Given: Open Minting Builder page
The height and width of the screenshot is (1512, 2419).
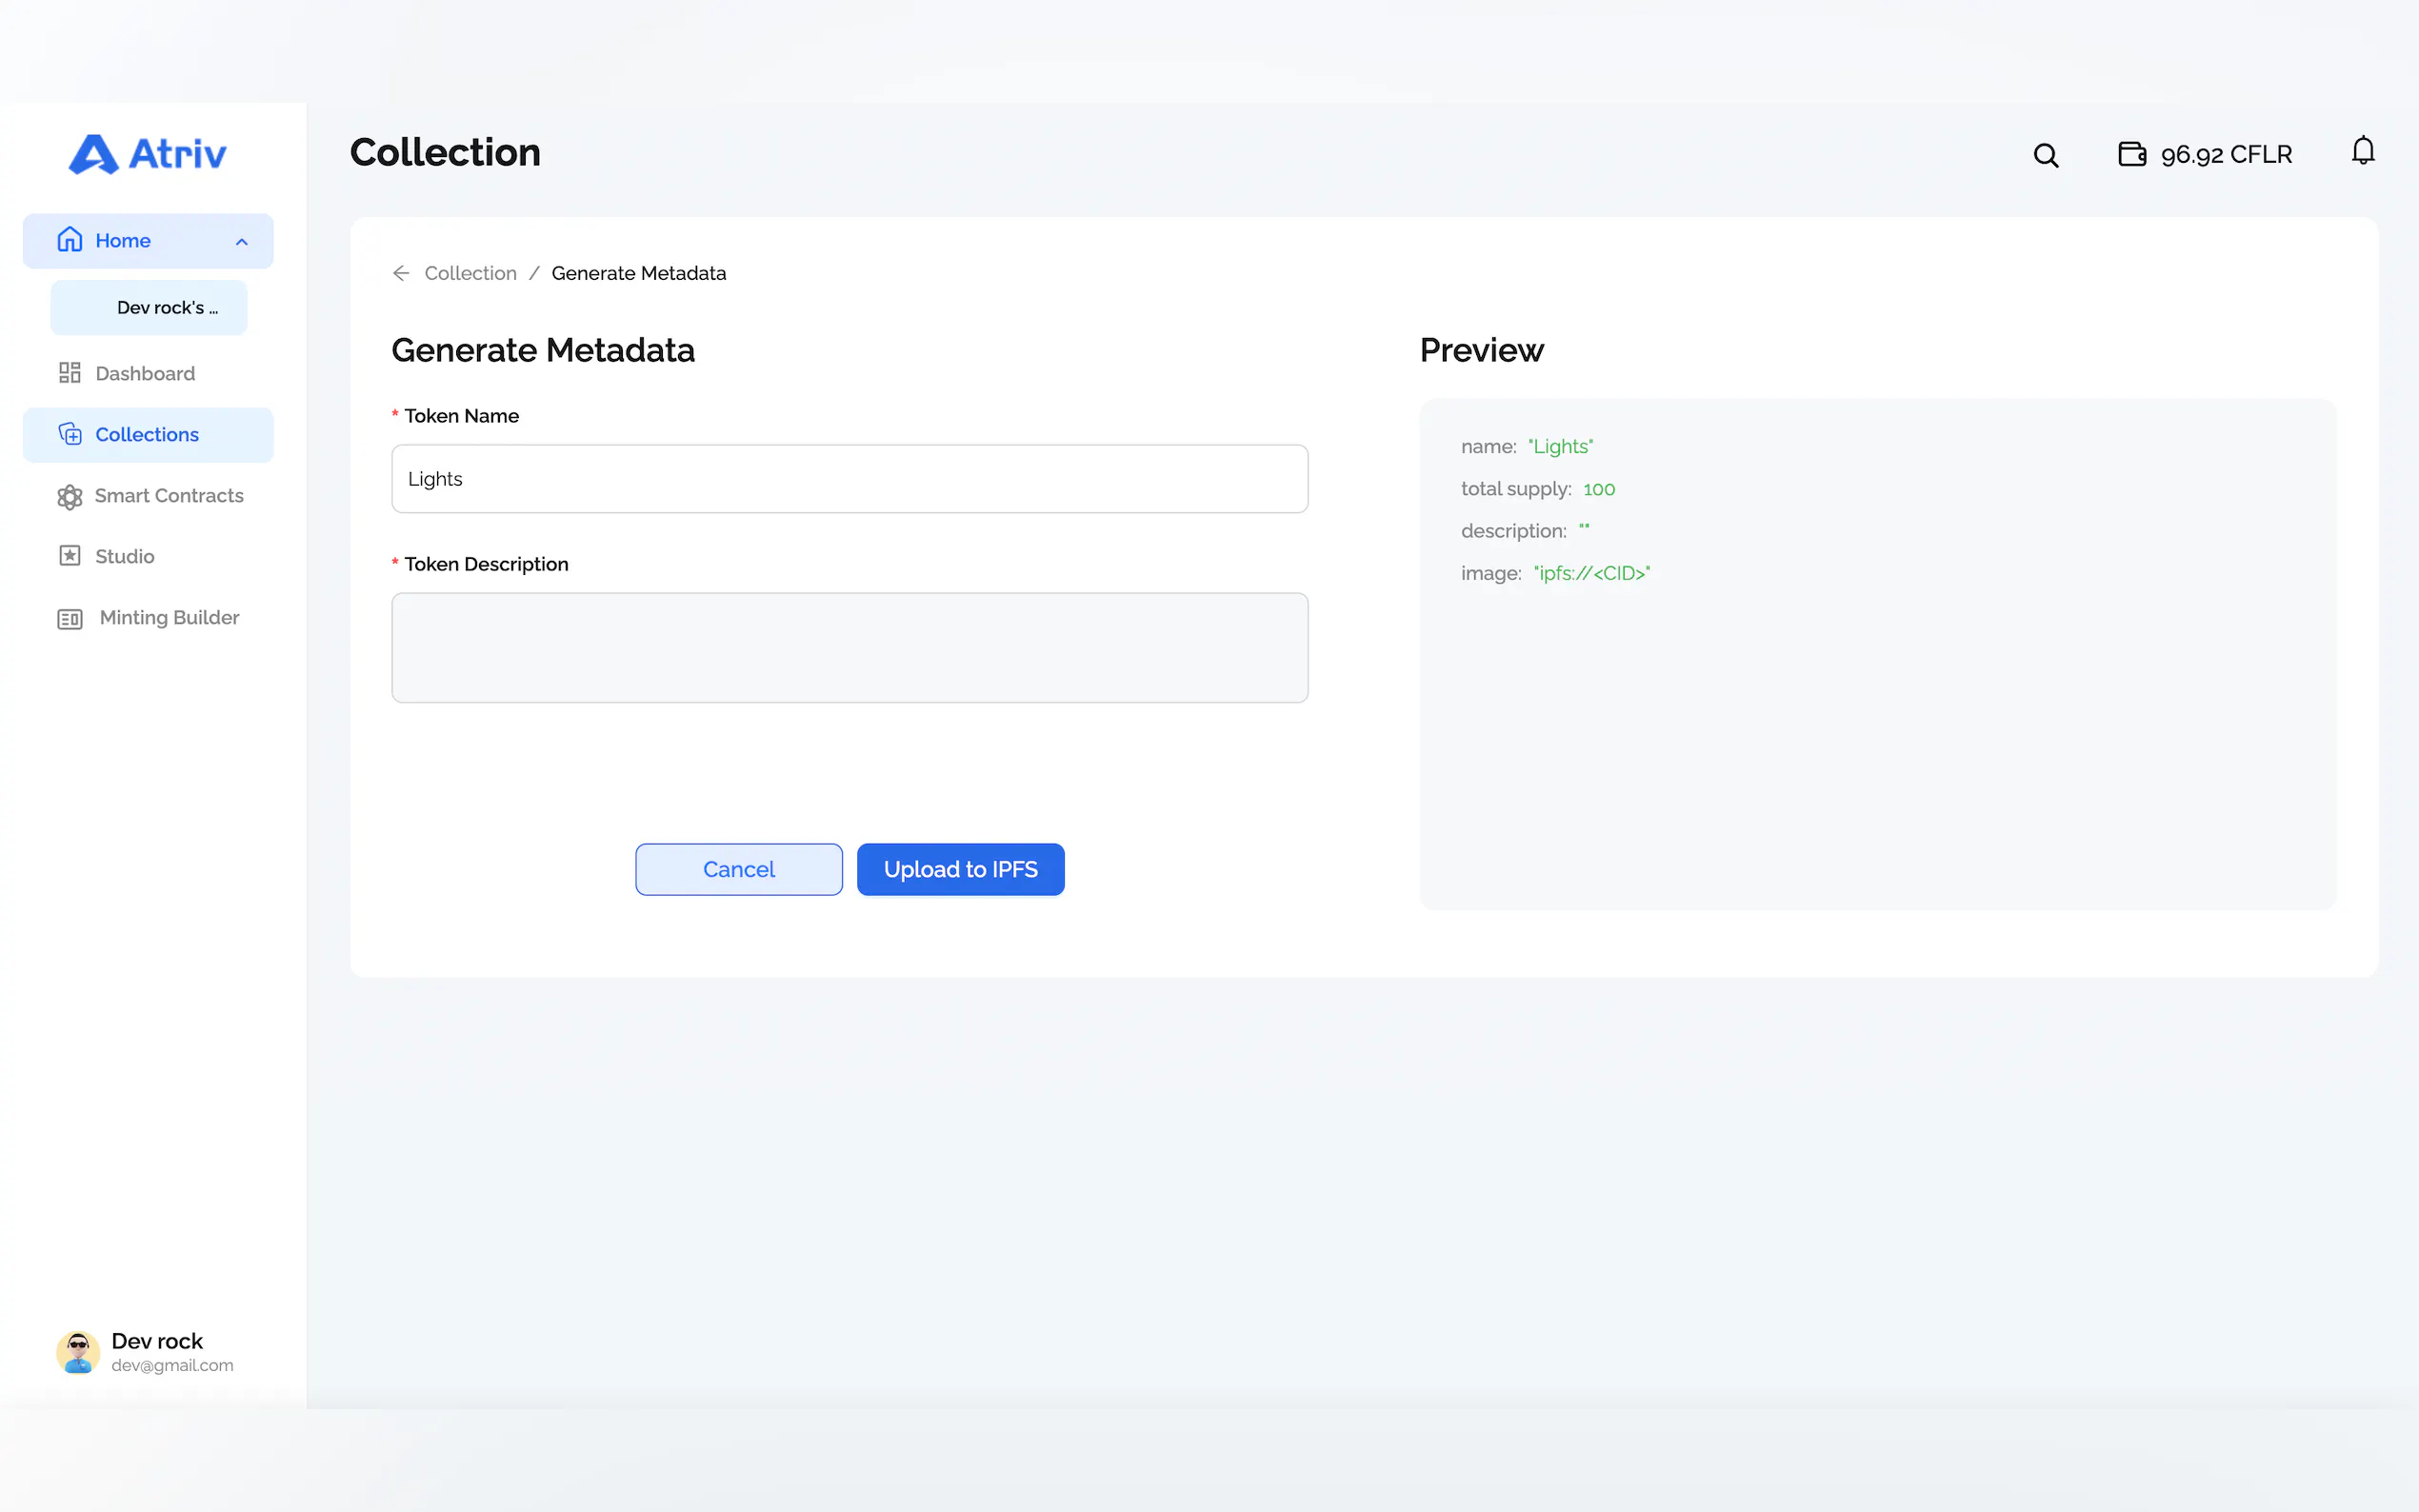Looking at the screenshot, I should (x=169, y=618).
